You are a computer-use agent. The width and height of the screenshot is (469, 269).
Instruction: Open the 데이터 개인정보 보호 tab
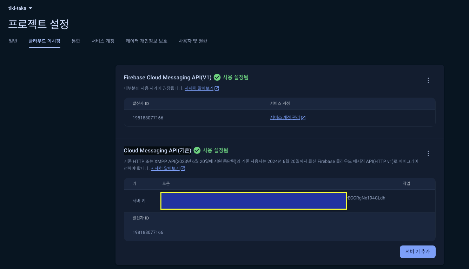[x=147, y=41]
